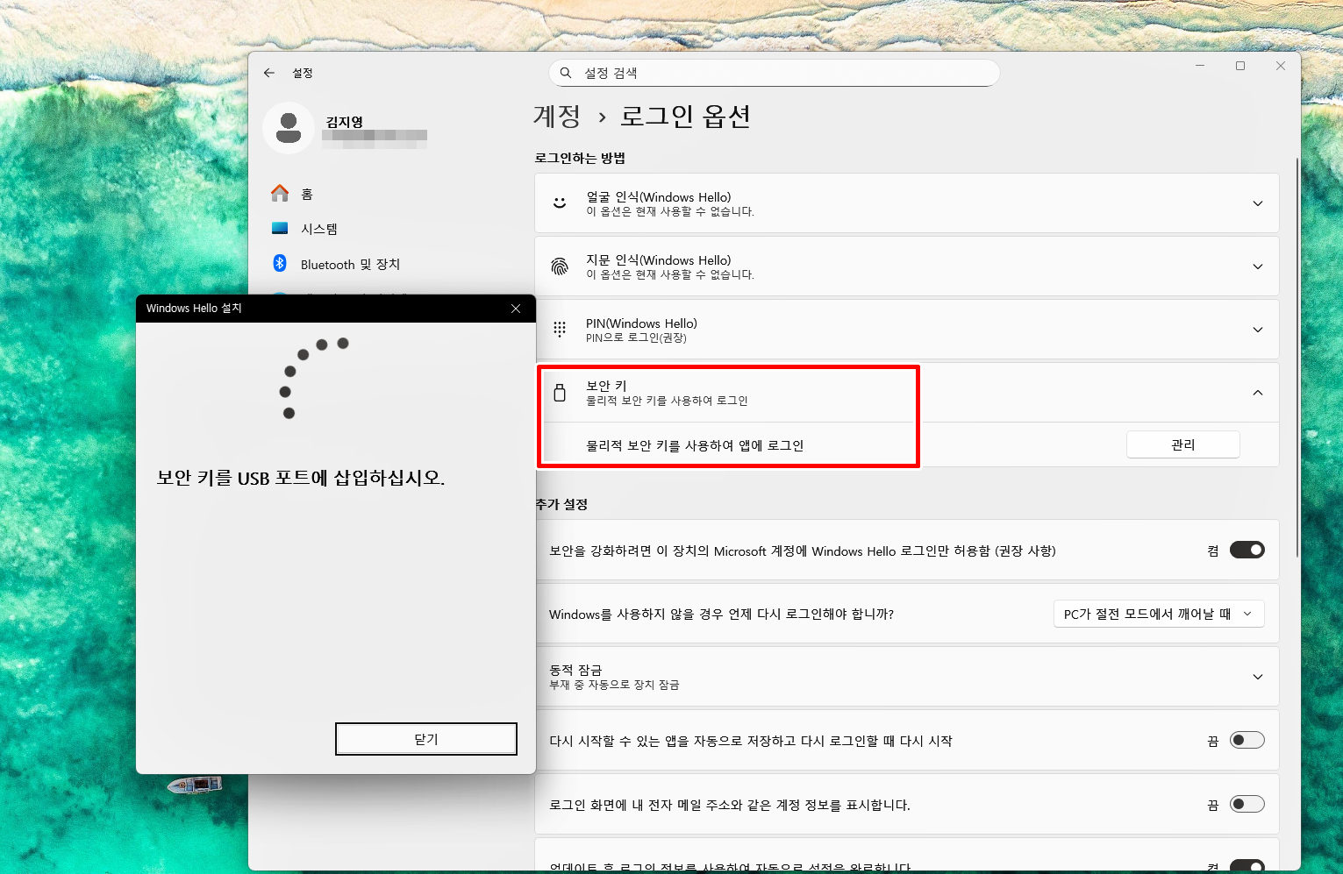Maximize the Settings window
This screenshot has height=874, width=1343.
[x=1240, y=66]
